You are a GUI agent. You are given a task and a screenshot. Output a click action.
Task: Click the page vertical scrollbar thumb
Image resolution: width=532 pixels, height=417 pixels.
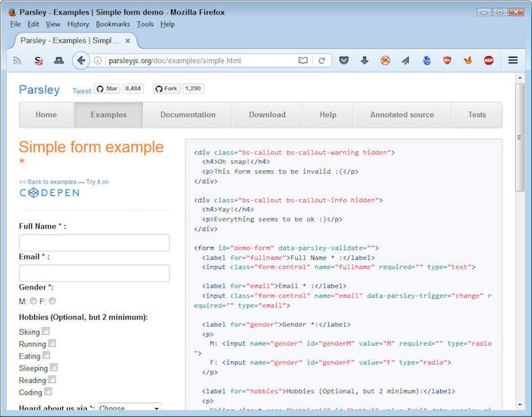coord(519,137)
